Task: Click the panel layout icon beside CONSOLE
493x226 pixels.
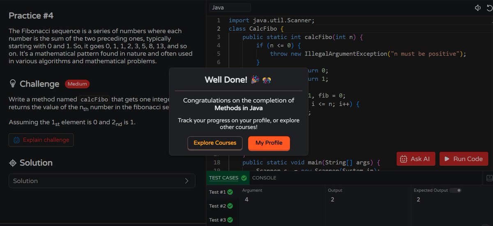Action: point(489,178)
